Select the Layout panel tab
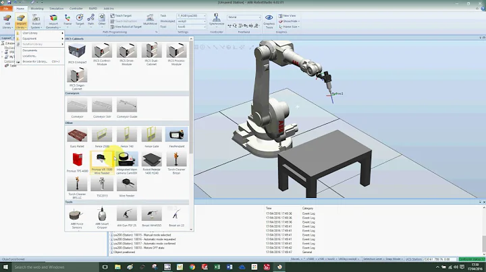486x272 pixels. [x=6, y=38]
